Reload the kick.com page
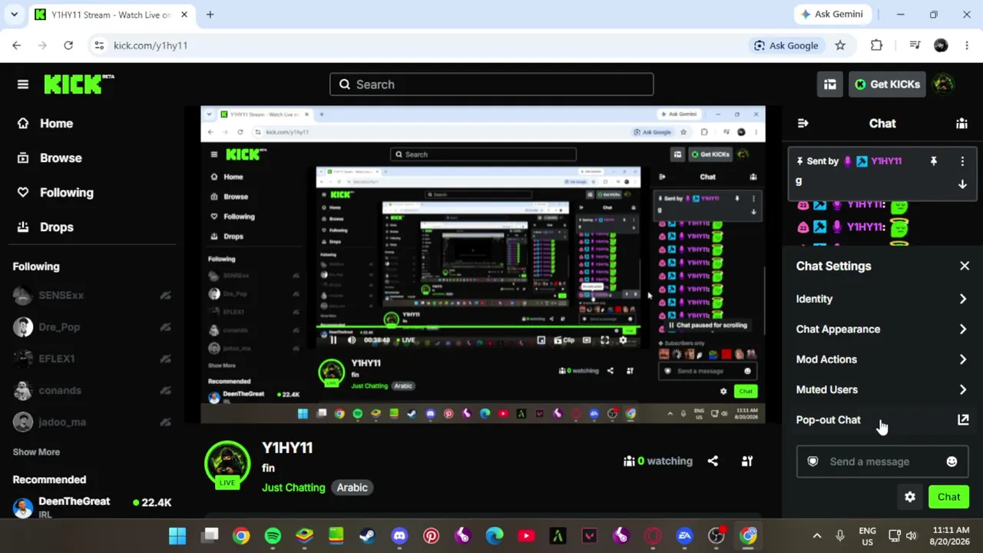Screen dimensions: 983x553 pos(68,45)
